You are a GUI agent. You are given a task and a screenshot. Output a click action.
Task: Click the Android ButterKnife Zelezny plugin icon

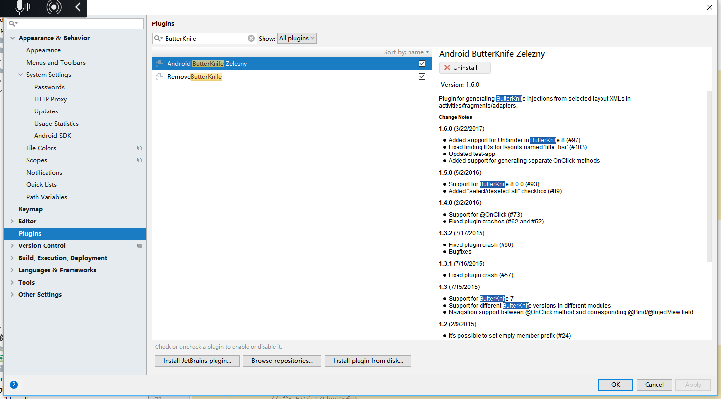click(159, 64)
